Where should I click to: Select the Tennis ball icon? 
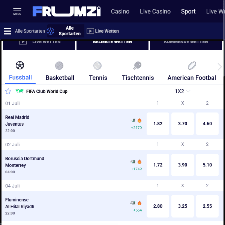(x=97, y=66)
